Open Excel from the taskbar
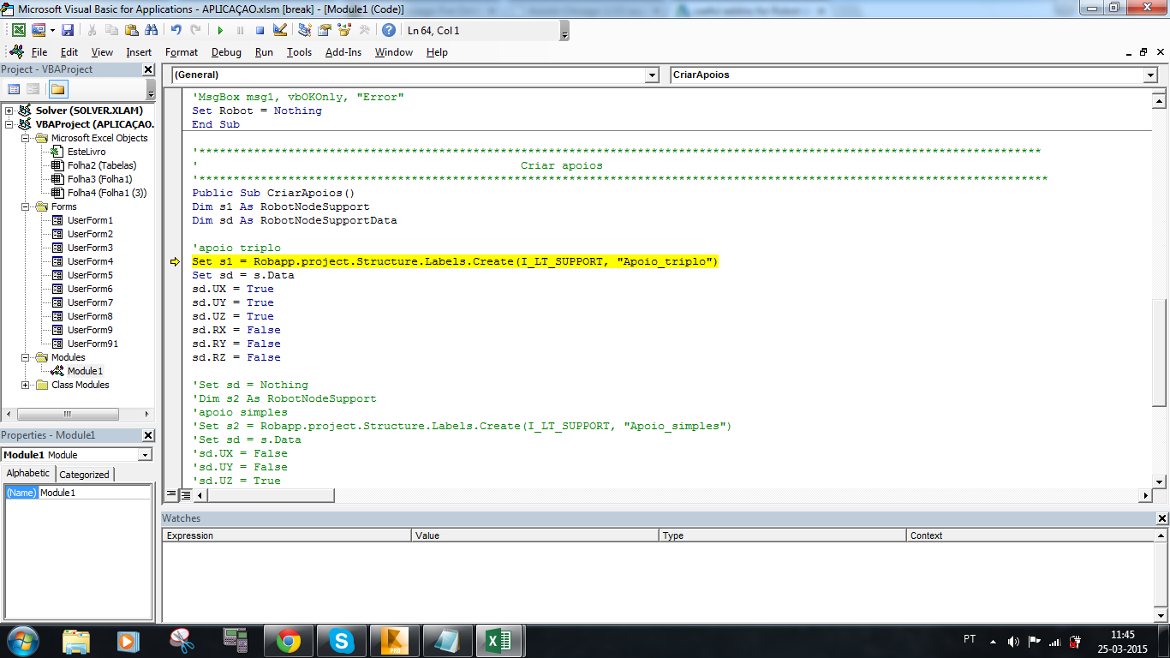 click(498, 641)
